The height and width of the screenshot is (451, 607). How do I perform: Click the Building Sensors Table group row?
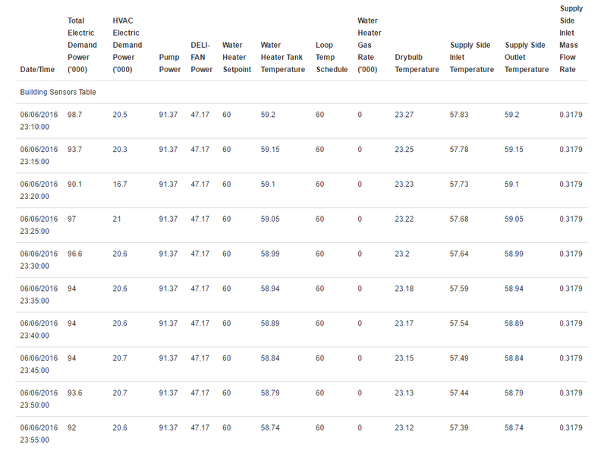point(301,92)
